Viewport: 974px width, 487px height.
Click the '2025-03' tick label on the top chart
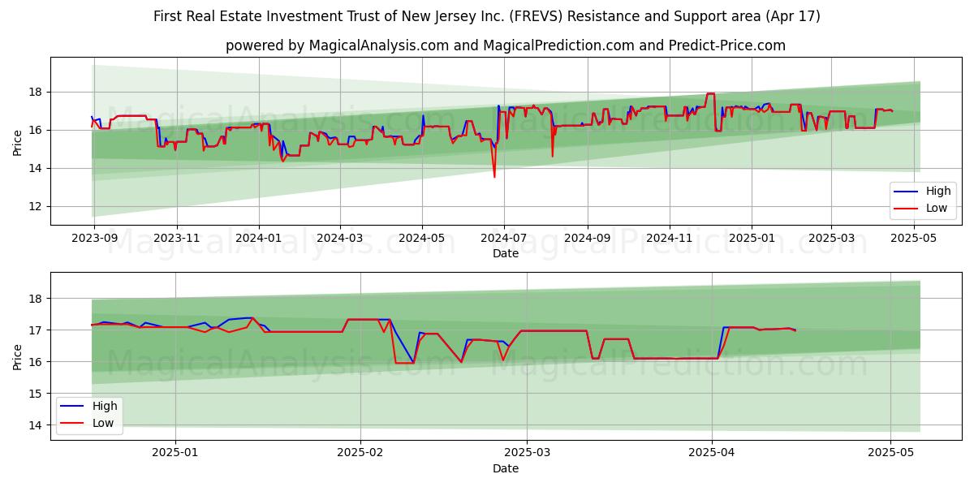click(x=831, y=239)
